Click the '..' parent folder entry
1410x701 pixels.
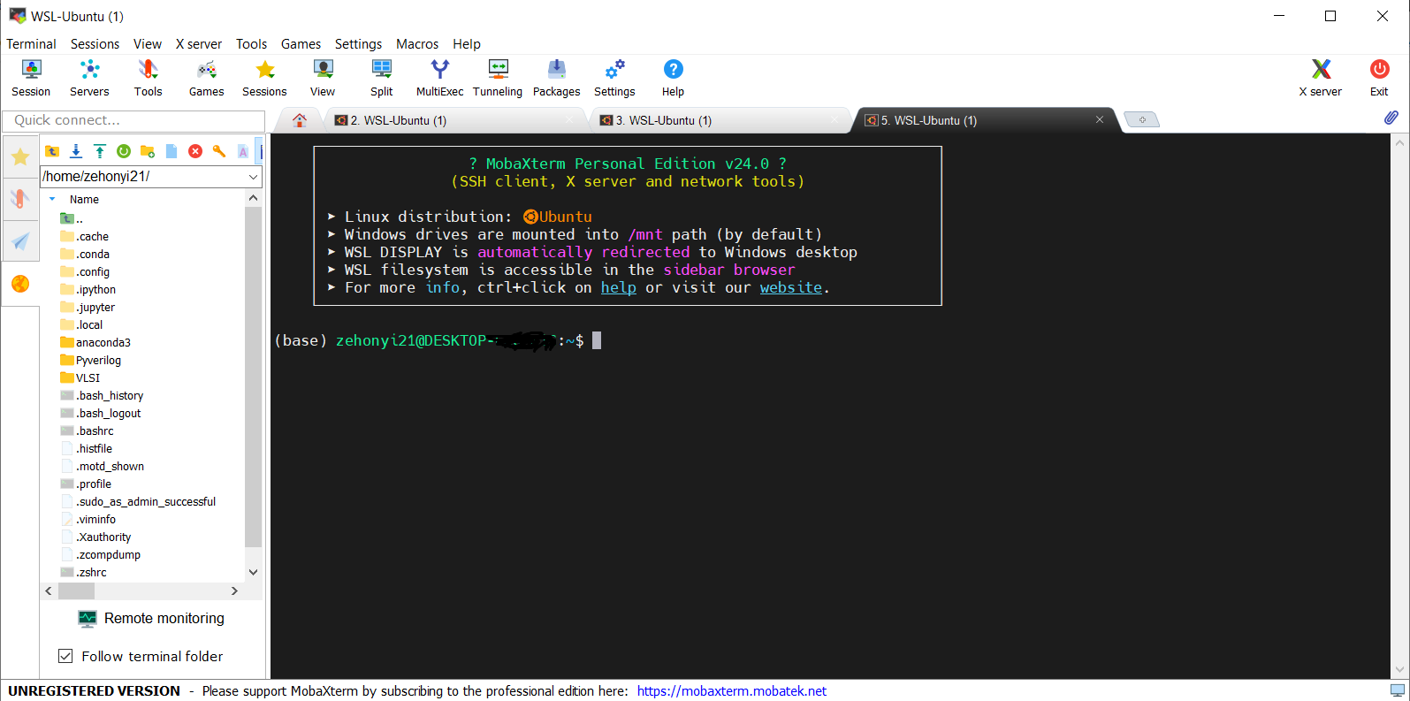[72, 218]
